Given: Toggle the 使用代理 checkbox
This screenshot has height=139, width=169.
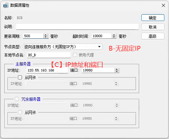Looking at the screenshot, I should pyautogui.click(x=75, y=55).
